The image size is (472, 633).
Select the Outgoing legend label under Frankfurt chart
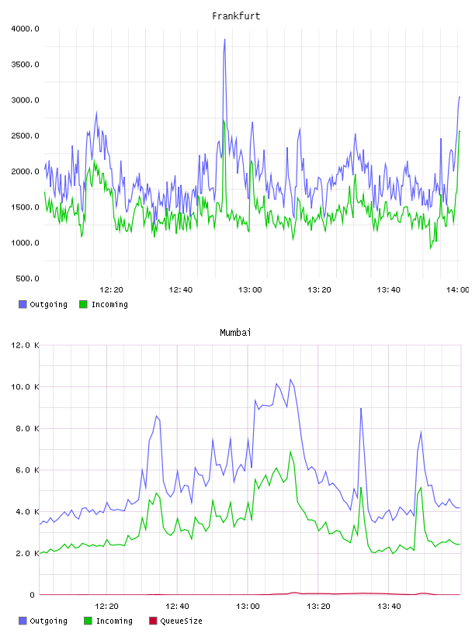point(48,305)
